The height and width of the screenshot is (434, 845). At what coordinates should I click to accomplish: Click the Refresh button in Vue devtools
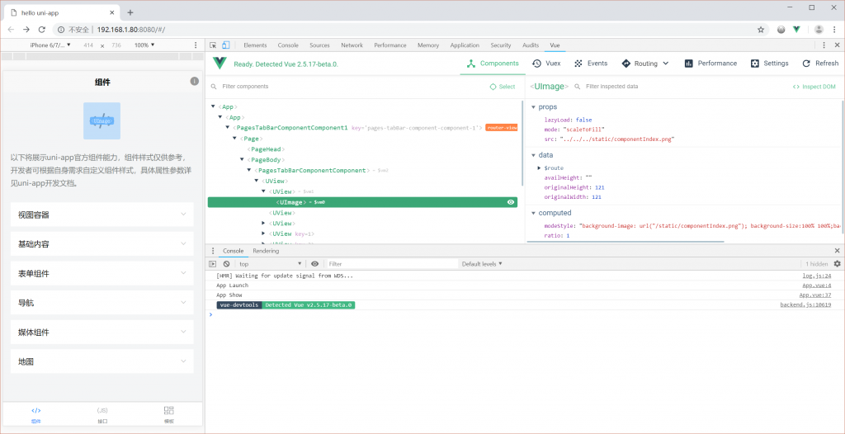coord(820,63)
